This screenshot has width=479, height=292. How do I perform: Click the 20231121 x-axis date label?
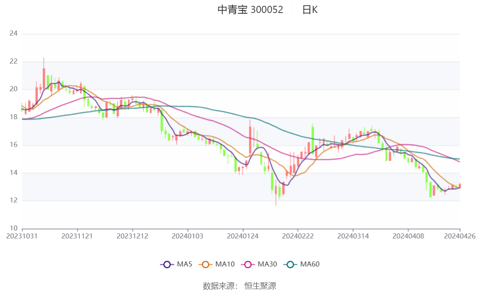pos(77,236)
